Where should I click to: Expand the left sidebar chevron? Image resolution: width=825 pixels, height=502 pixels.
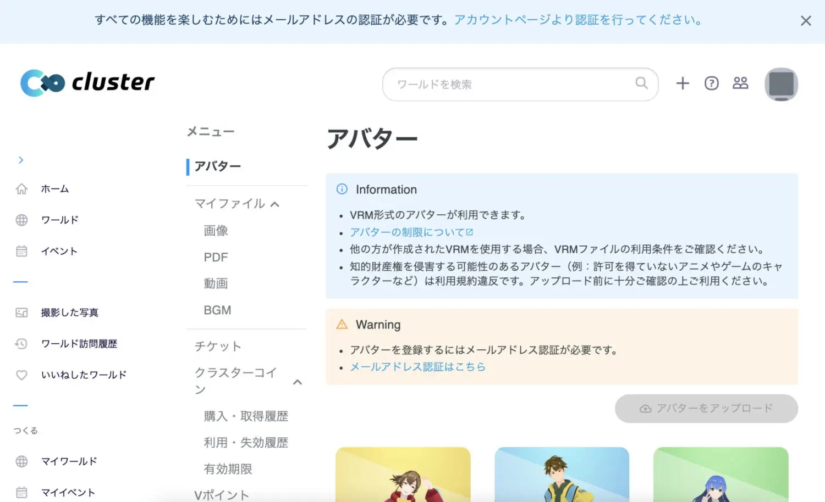click(x=21, y=160)
